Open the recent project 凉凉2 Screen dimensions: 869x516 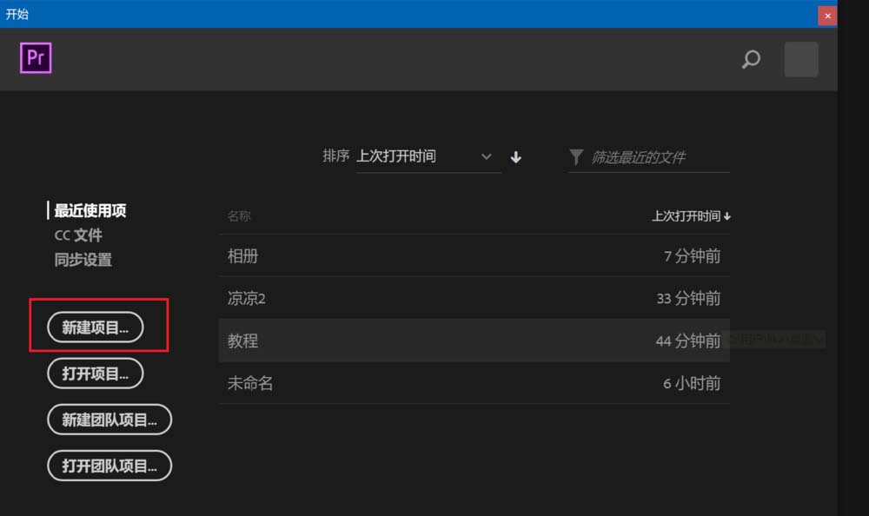[x=474, y=298]
